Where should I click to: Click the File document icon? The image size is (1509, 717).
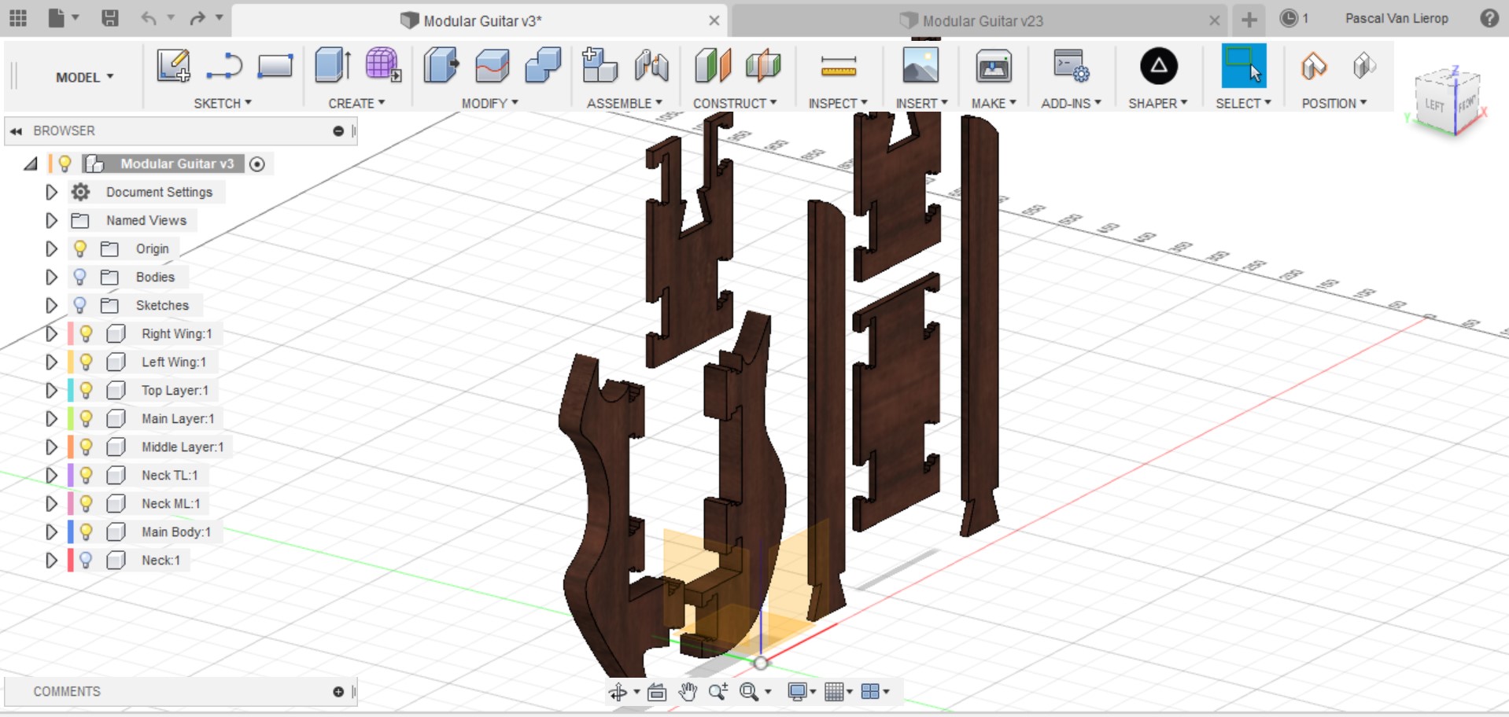coord(57,18)
